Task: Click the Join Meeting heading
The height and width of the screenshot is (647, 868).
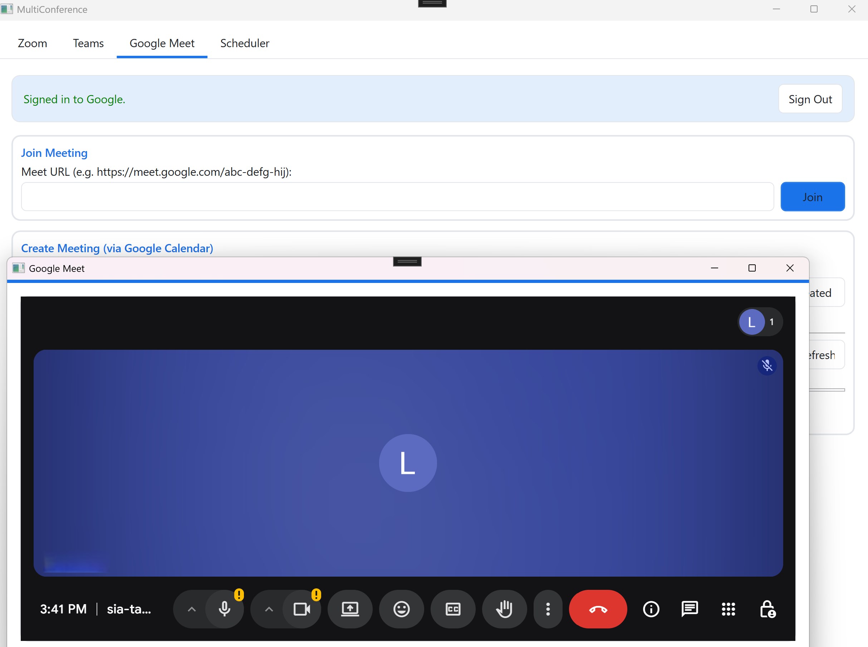Action: [54, 153]
